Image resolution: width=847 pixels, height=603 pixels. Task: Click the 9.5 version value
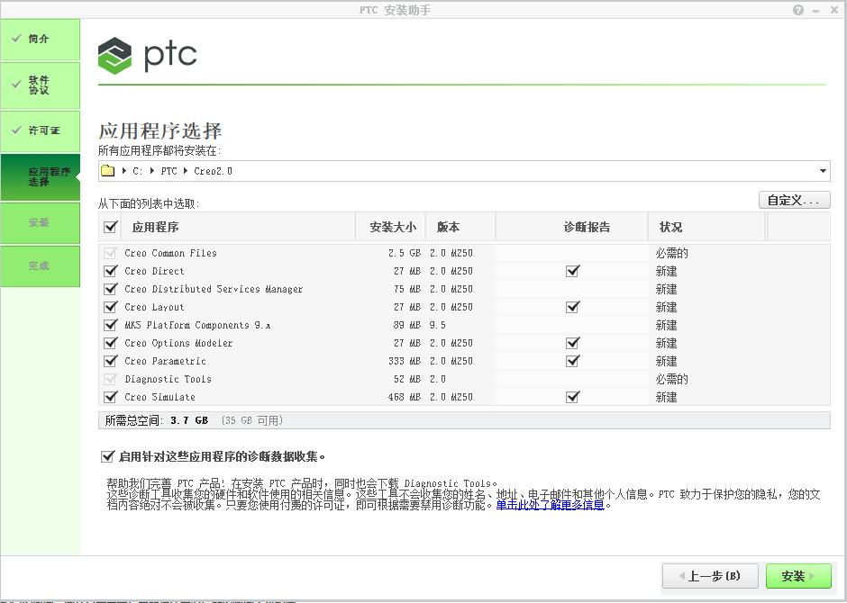click(438, 325)
